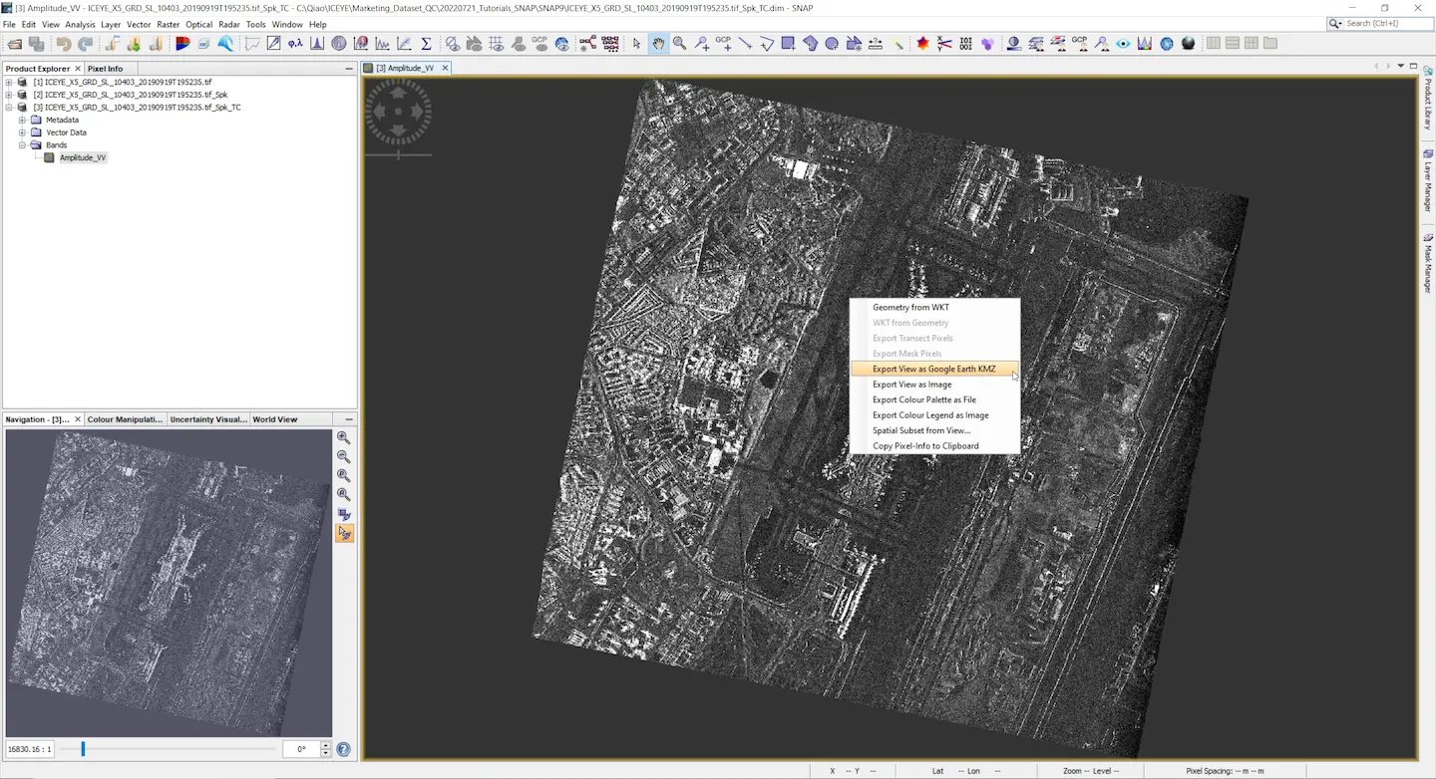Choose Export View as Google Earth KMZ
Image resolution: width=1436 pixels, height=779 pixels.
pos(933,370)
